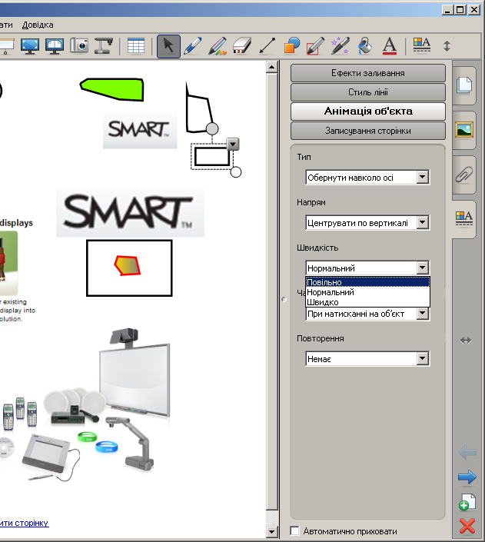Click the red-outlined gradient polygon
Screen dimensions: 485x542
pyautogui.click(x=128, y=265)
